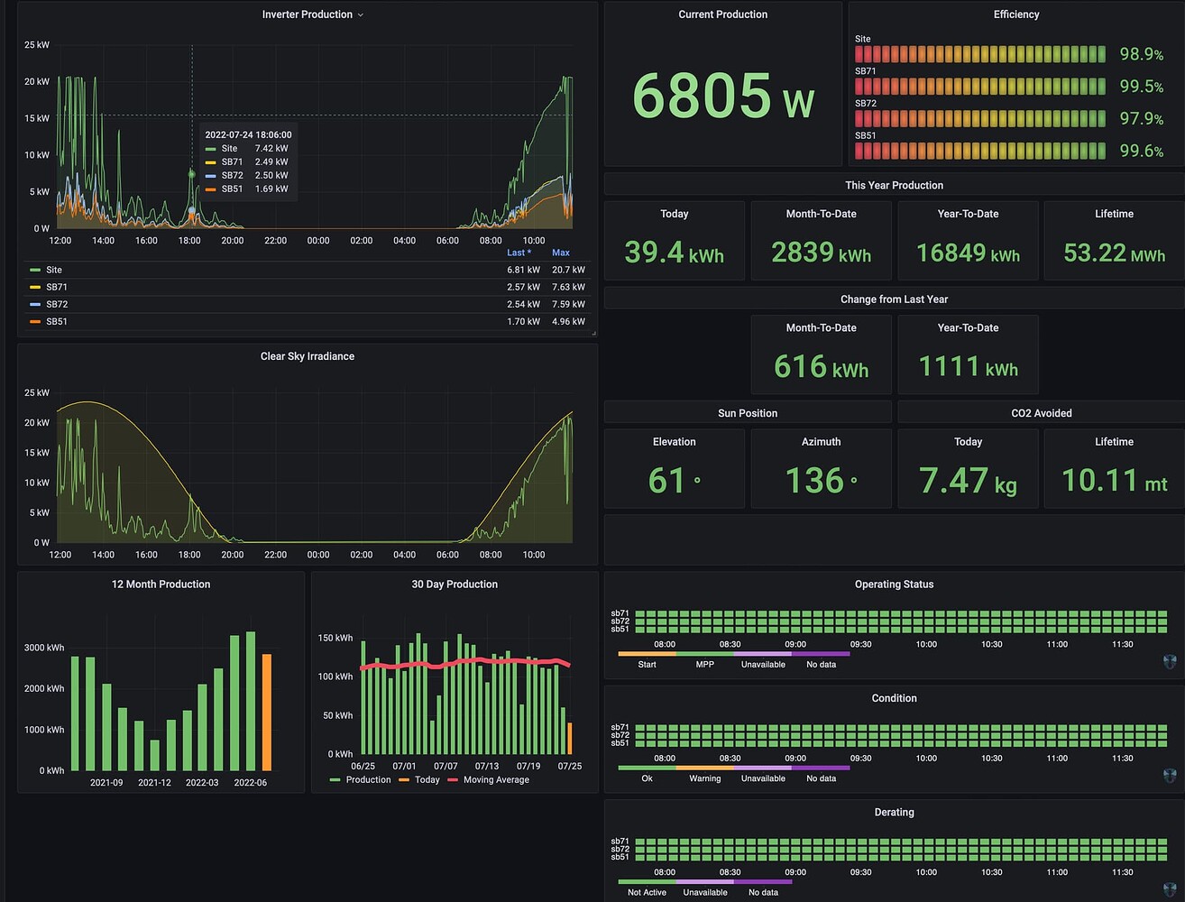Open the Current Production panel title menu
The image size is (1185, 902).
tap(723, 14)
